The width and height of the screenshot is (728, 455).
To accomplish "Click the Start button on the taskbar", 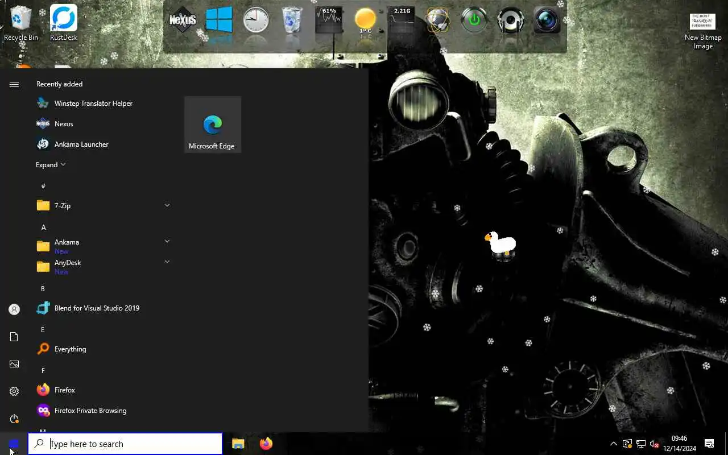I will [x=14, y=444].
